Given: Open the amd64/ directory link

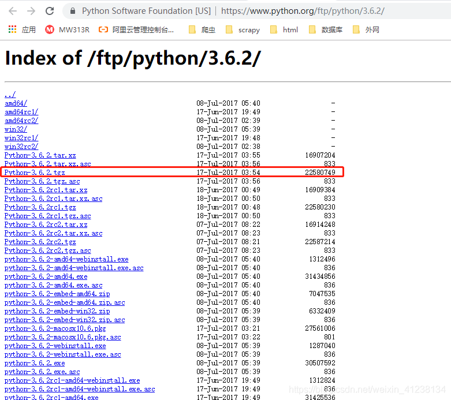Looking at the screenshot, I should 16,103.
